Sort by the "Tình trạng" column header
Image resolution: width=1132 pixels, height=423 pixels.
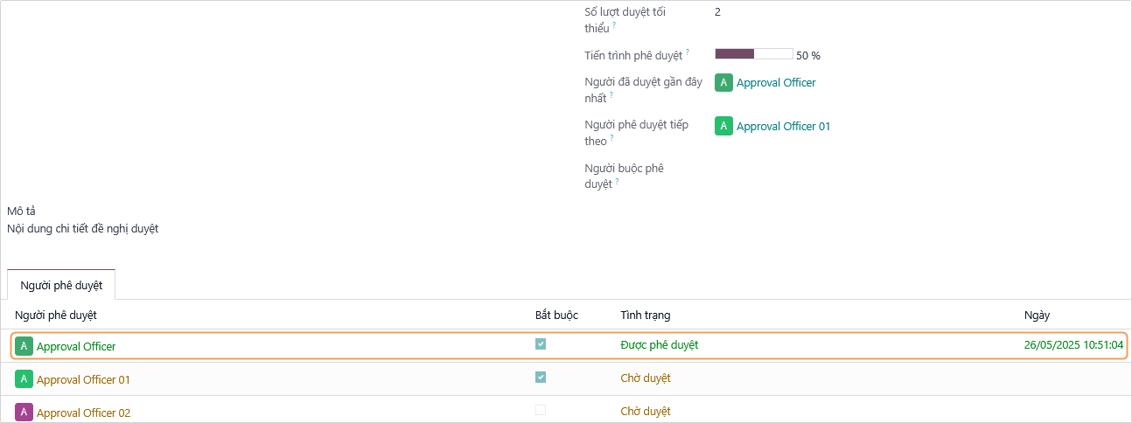click(x=646, y=315)
